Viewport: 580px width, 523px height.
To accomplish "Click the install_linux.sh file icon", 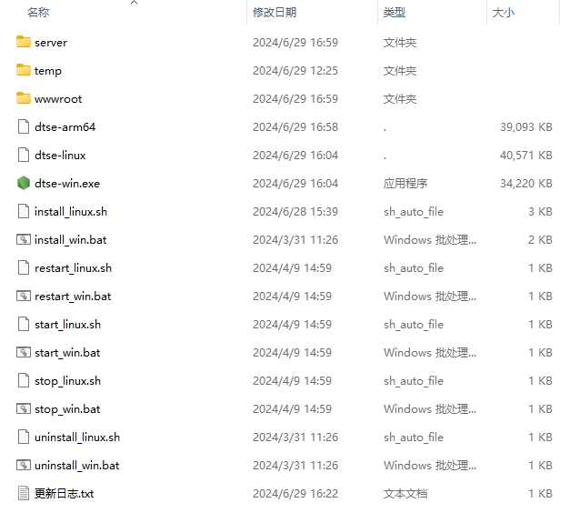I will point(24,211).
